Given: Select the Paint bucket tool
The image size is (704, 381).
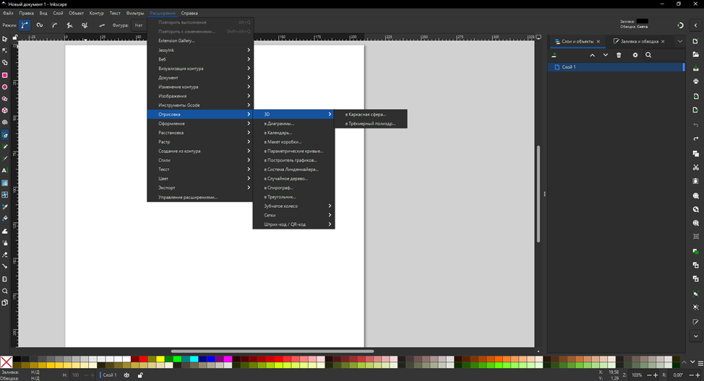Looking at the screenshot, I should (5, 219).
